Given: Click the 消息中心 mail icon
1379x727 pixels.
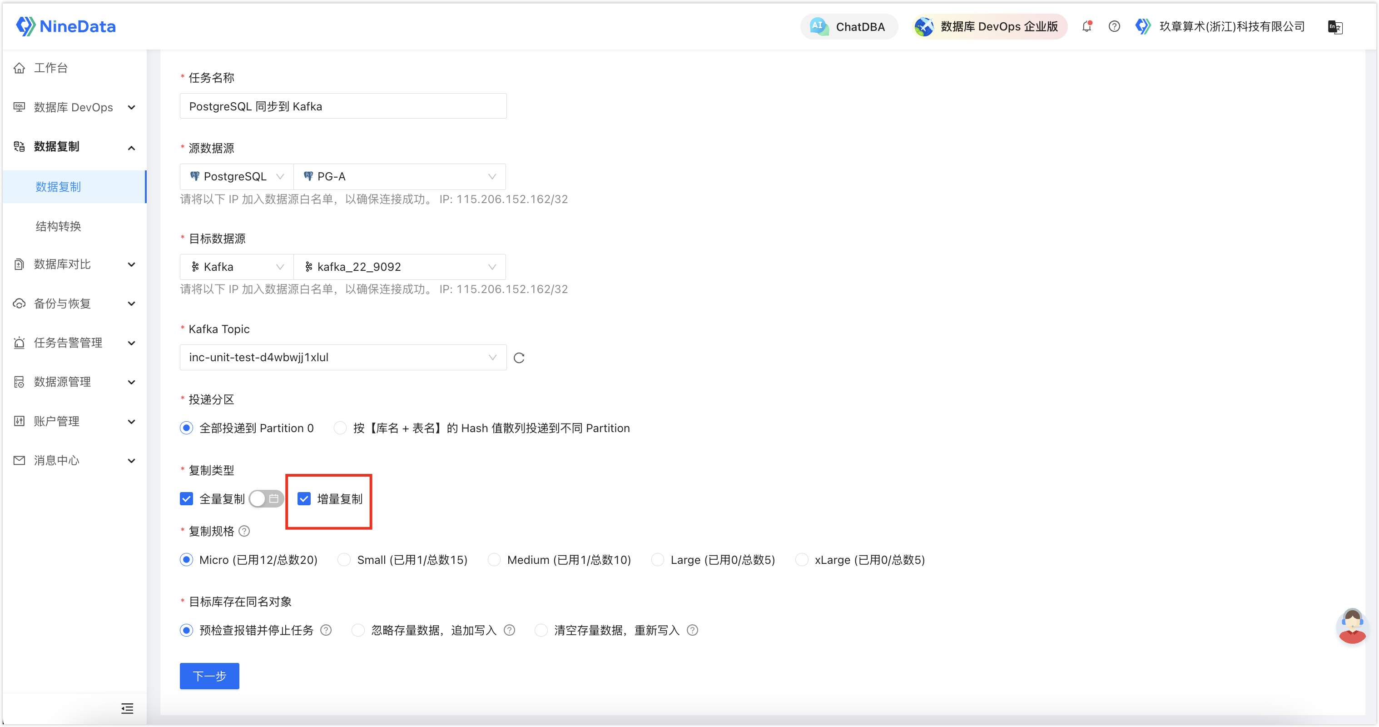Looking at the screenshot, I should (19, 460).
